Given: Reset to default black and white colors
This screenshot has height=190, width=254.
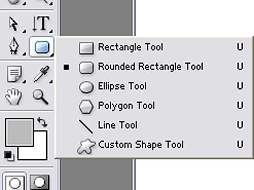Looking at the screenshot, I should 9,156.
